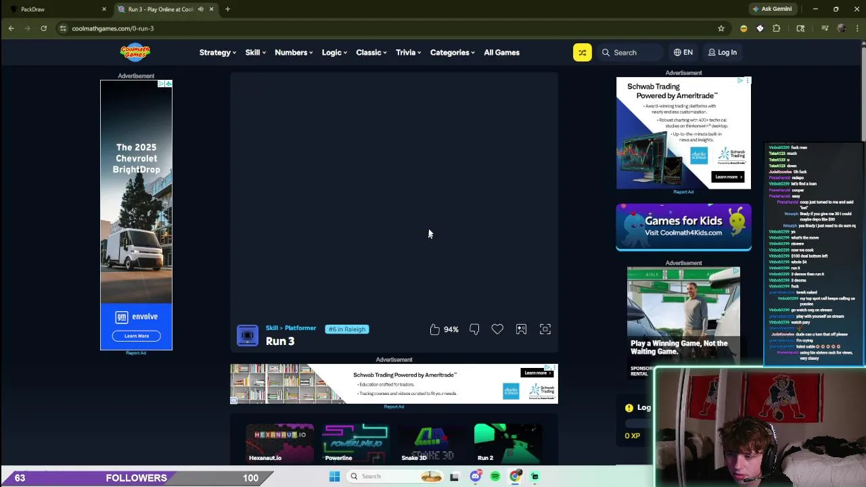
Task: Open the EN language selector
Action: [x=683, y=52]
